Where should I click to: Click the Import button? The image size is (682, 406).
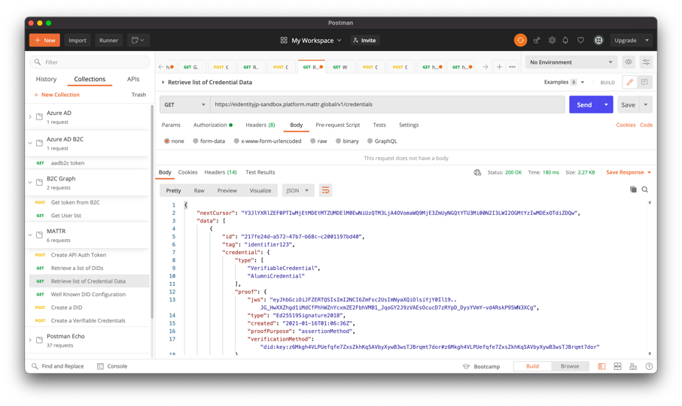(78, 40)
